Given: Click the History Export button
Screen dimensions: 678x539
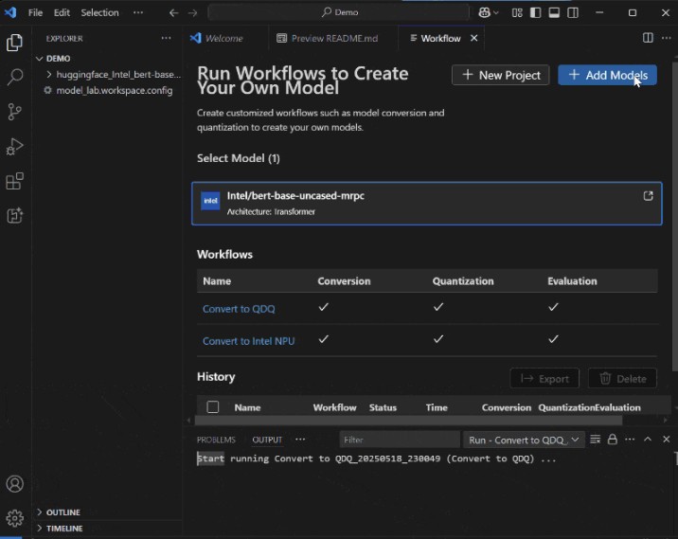Looking at the screenshot, I should pos(544,379).
